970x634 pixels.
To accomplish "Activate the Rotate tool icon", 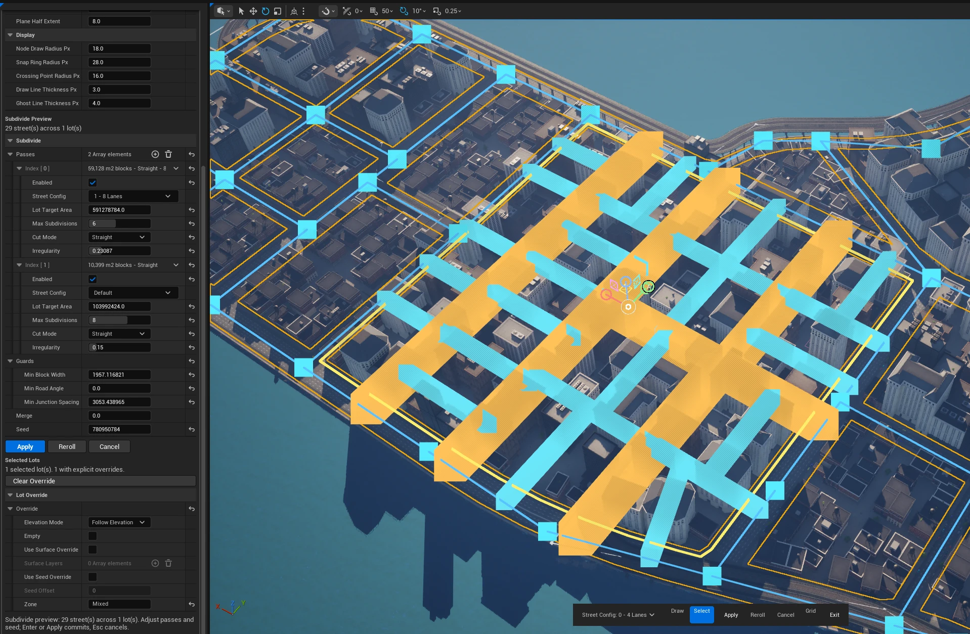I will click(x=266, y=11).
